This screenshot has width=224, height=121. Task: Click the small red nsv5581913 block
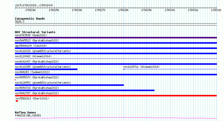(17, 101)
